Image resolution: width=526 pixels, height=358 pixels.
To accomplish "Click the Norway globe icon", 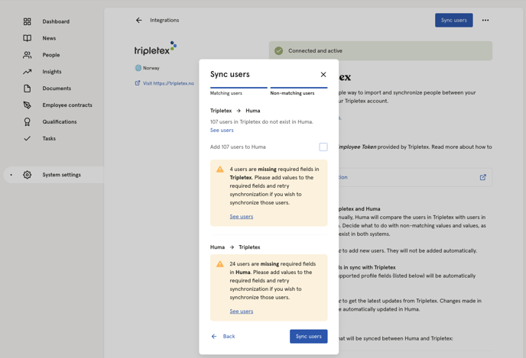I will (x=138, y=68).
